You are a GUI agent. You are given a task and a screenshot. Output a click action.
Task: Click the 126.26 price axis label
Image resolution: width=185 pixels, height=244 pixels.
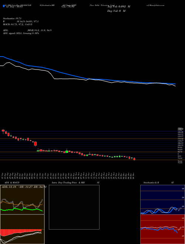181,132
